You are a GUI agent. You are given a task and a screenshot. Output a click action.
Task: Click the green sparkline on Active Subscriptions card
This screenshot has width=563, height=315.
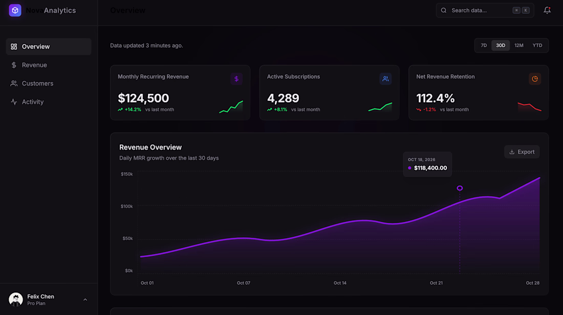380,107
